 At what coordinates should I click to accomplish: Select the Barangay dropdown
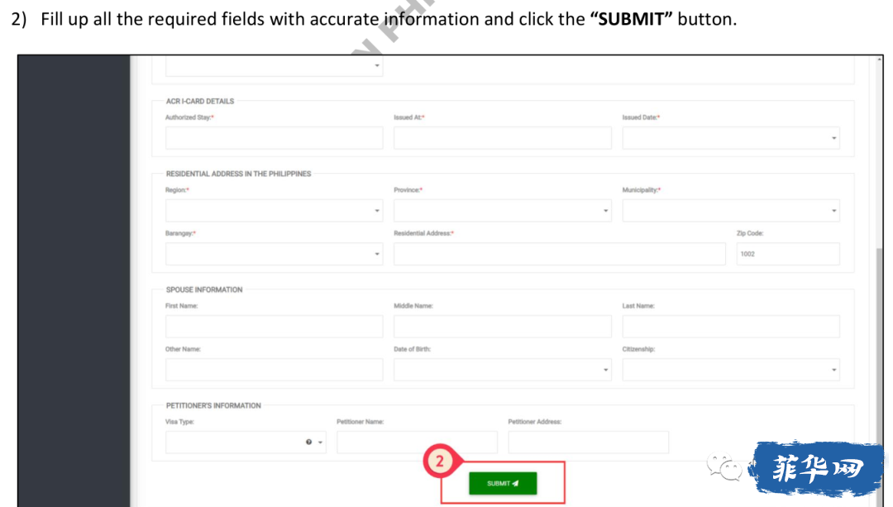274,254
